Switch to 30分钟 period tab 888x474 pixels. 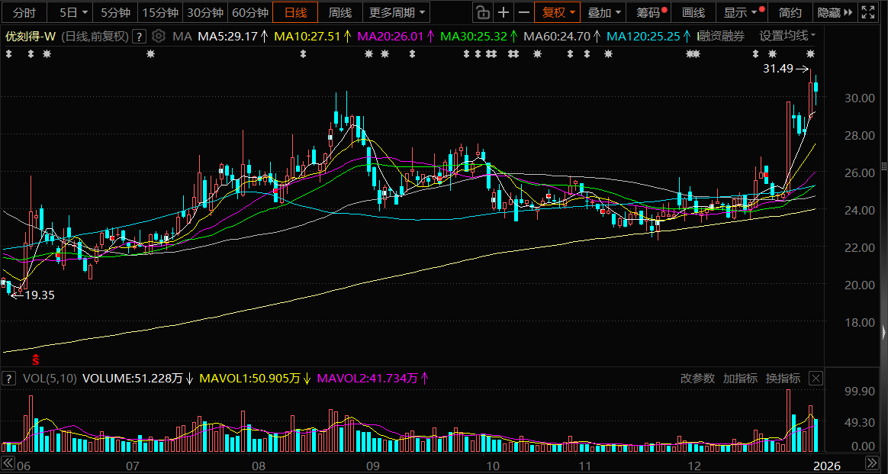pos(206,12)
